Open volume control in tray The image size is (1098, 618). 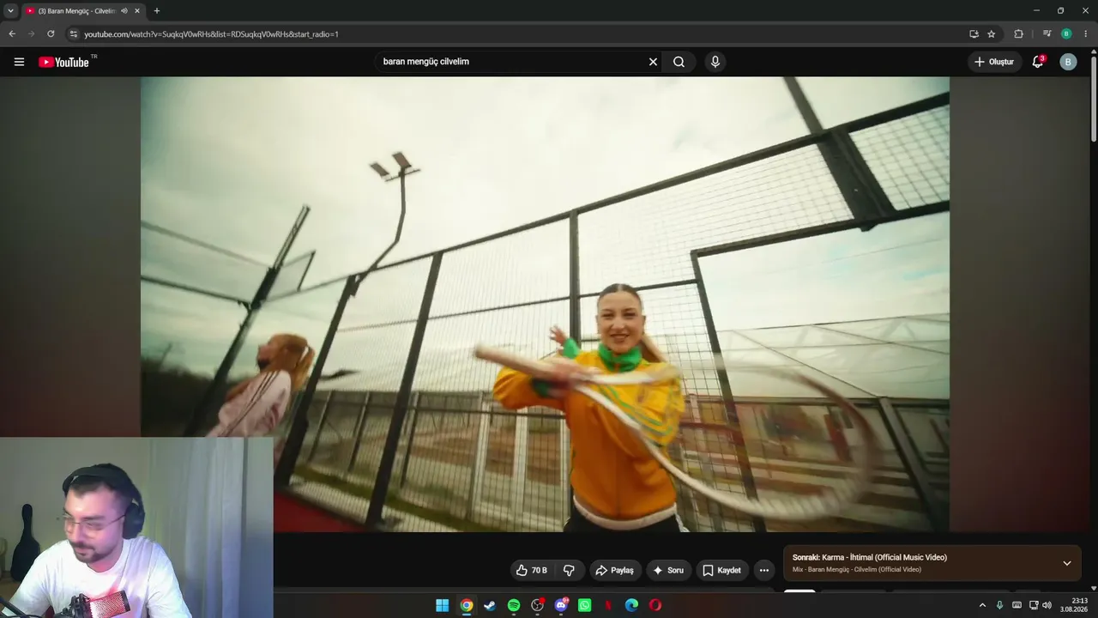tap(1047, 605)
